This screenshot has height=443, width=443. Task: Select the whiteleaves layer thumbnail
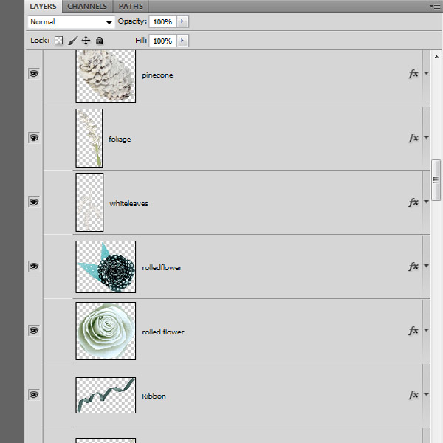point(89,202)
